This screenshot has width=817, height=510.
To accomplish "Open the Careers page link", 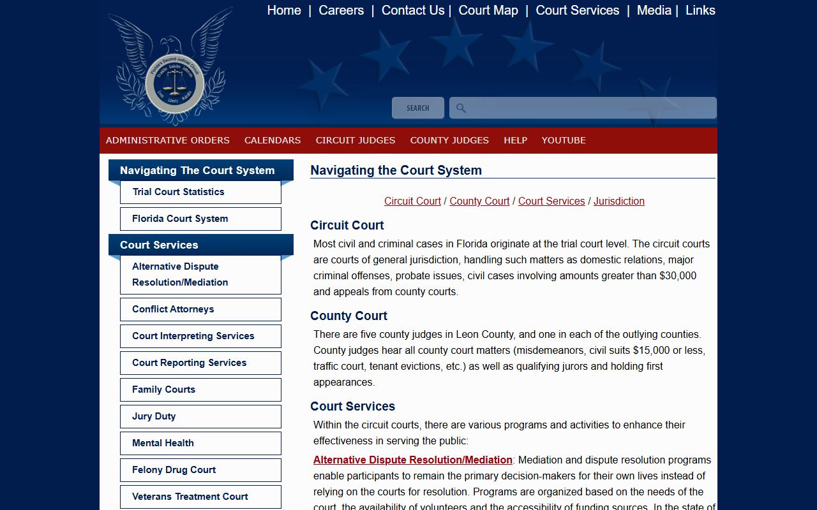I will (341, 10).
